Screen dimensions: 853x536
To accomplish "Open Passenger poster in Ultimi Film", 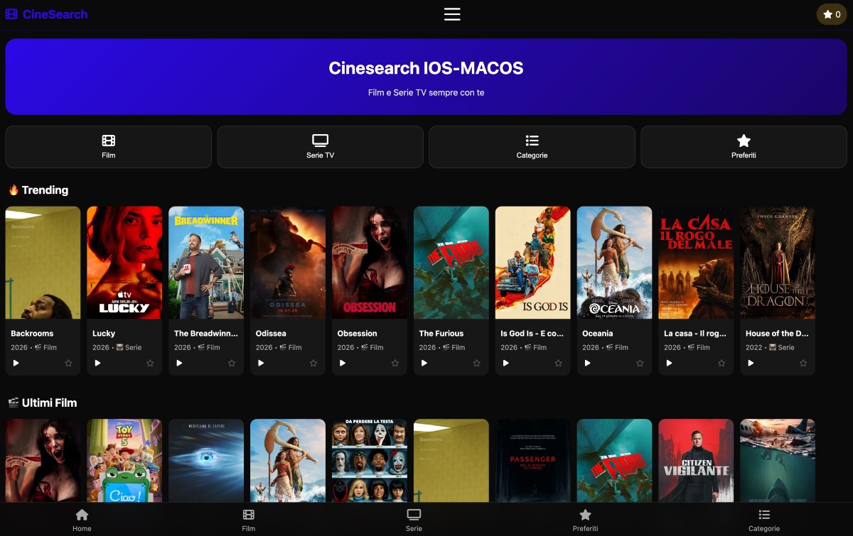I will click(x=533, y=460).
